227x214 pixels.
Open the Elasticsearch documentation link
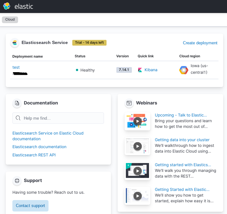point(39,147)
